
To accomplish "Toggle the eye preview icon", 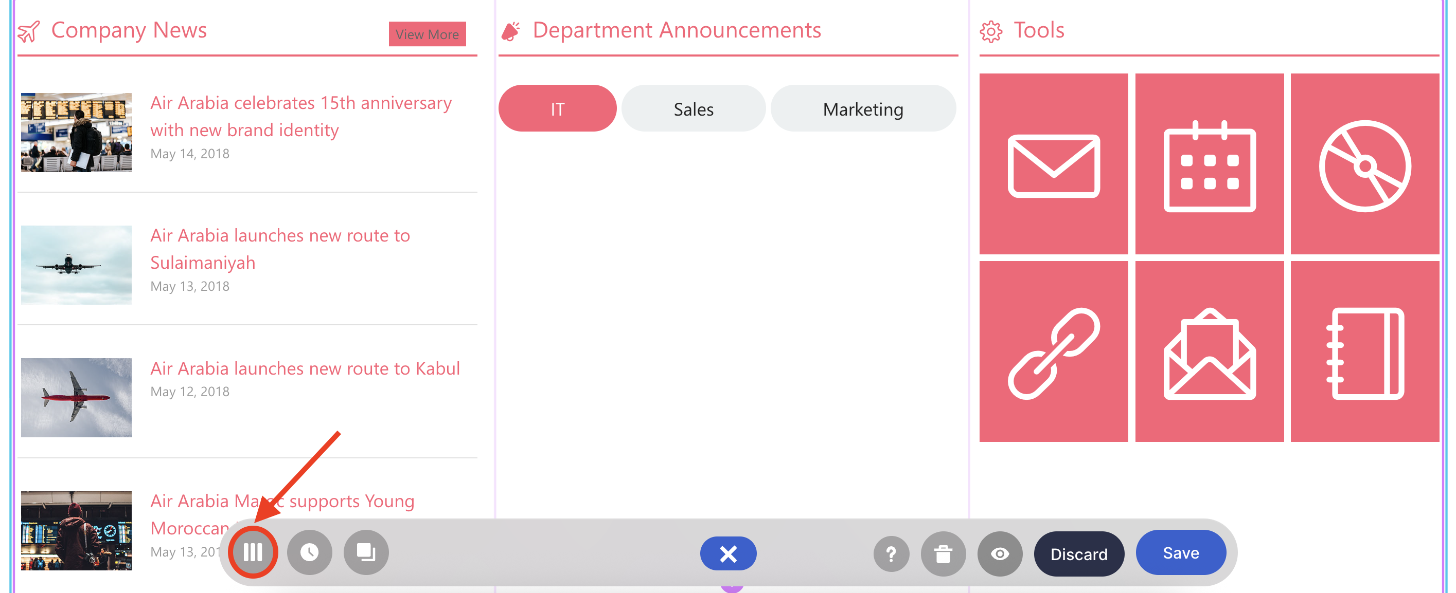I will tap(999, 553).
